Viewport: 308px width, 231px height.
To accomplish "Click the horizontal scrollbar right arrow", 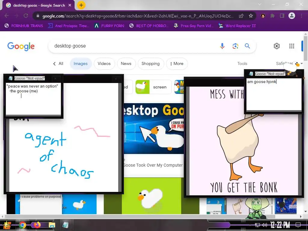I will tap(301, 217).
